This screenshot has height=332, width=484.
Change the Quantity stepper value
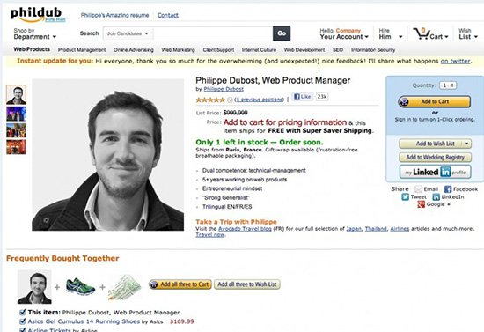pyautogui.click(x=448, y=85)
